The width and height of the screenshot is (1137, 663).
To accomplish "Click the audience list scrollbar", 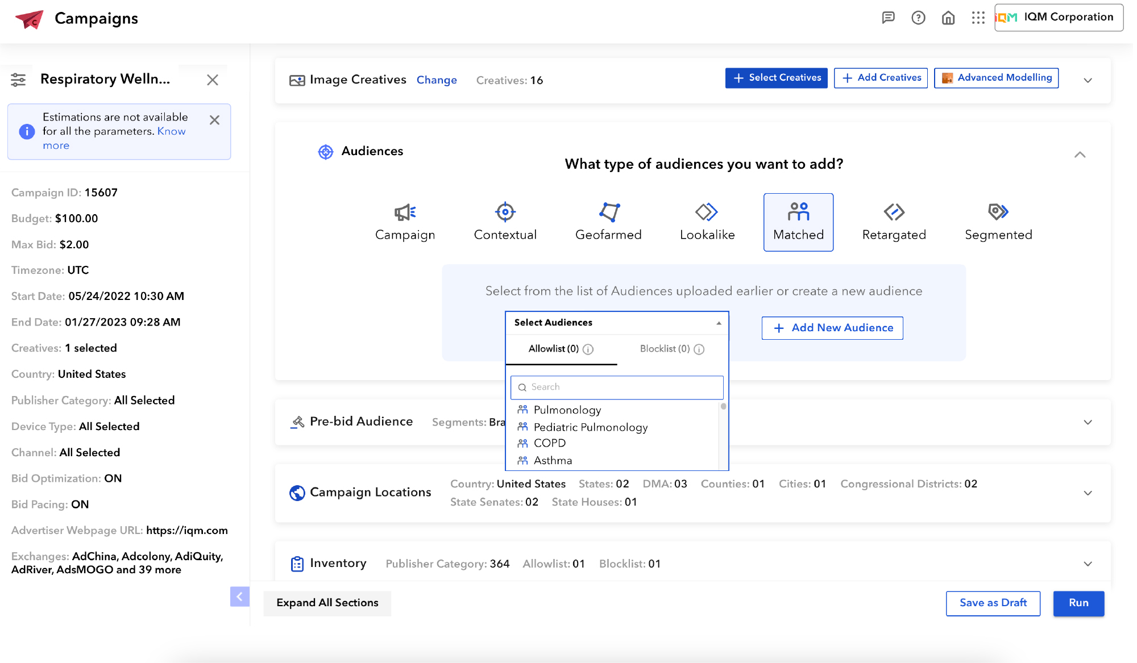I will point(723,407).
